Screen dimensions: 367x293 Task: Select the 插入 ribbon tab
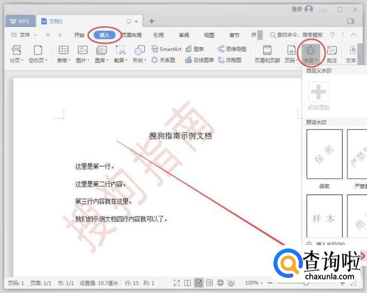pos(104,35)
